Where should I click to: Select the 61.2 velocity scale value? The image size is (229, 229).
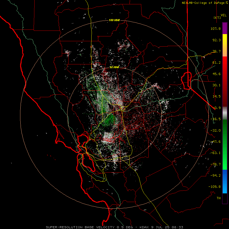[217, 63]
